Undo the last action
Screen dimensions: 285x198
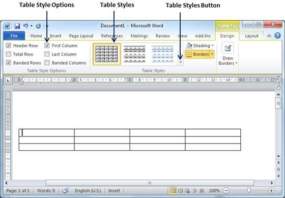(25, 26)
